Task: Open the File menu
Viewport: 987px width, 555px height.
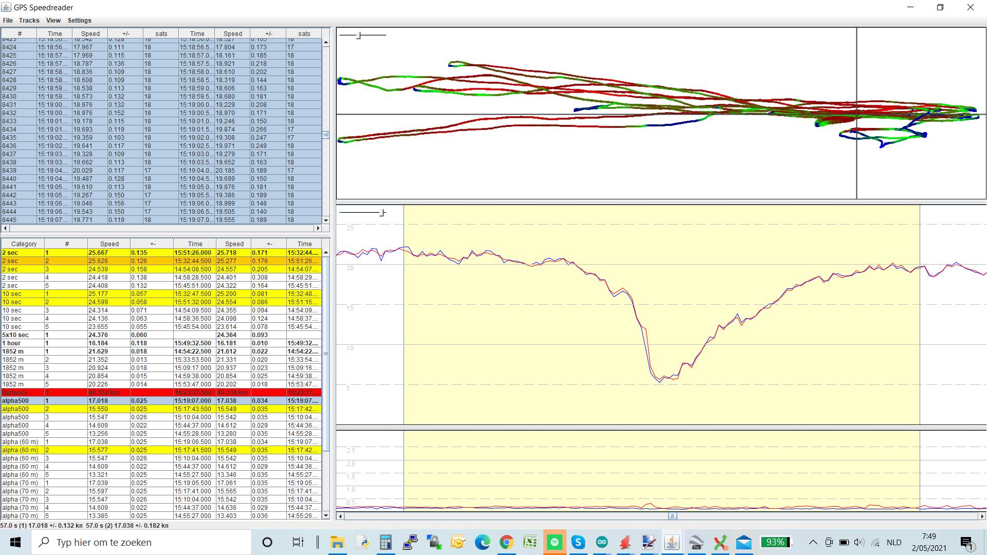Action: coord(8,21)
